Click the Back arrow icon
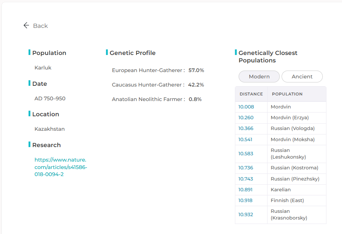The image size is (342, 234). pos(26,25)
